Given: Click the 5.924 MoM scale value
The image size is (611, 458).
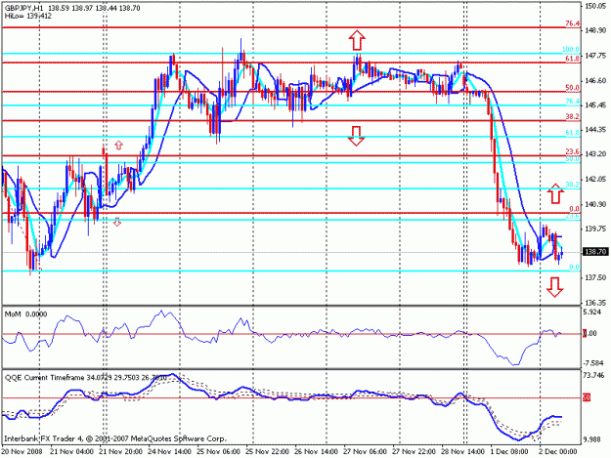Looking at the screenshot, I should click(593, 312).
